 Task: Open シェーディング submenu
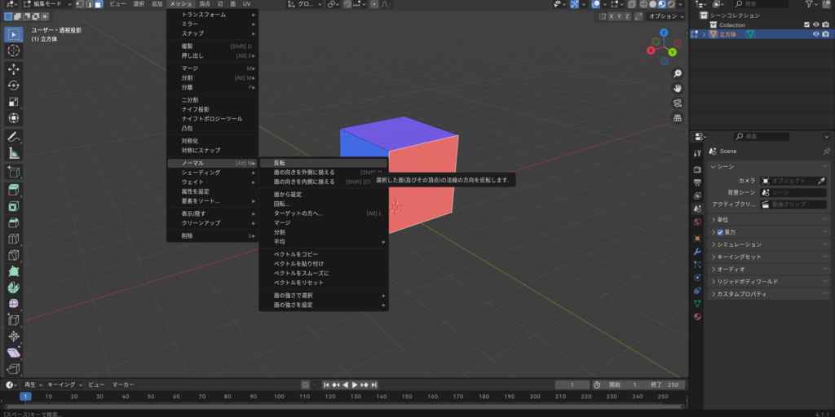point(212,173)
